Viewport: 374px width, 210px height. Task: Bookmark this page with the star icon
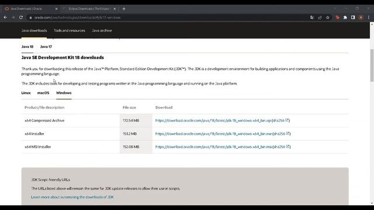pyautogui.click(x=328, y=17)
